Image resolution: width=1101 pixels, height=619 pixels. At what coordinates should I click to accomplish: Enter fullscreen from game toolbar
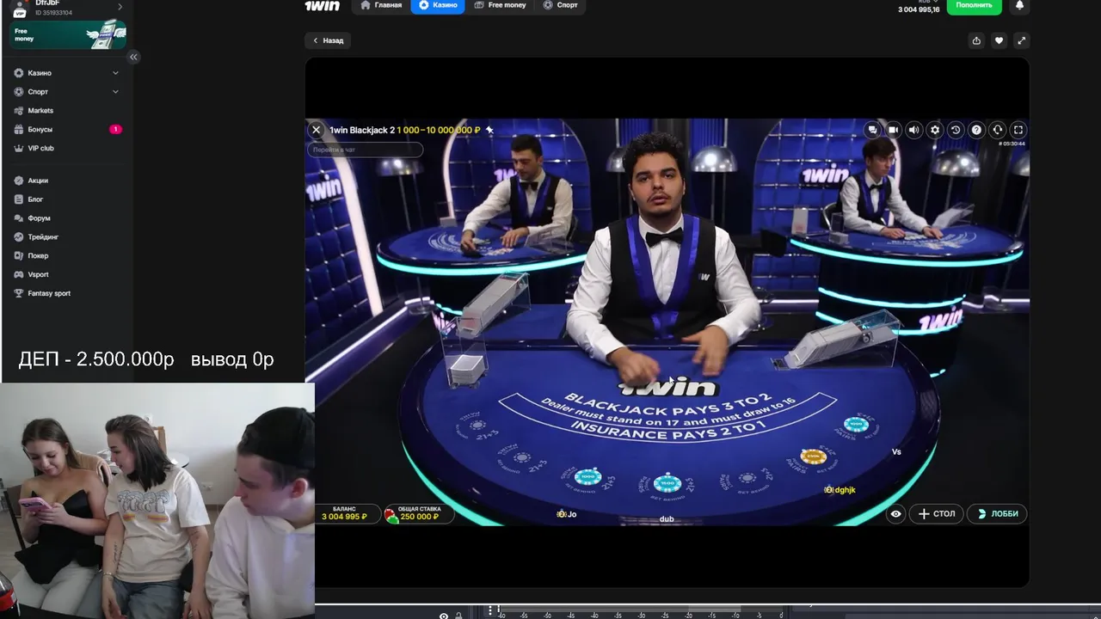pos(1018,130)
